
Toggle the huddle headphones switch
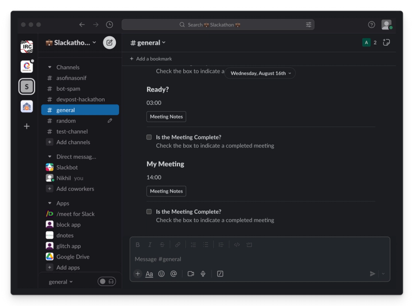click(x=107, y=282)
